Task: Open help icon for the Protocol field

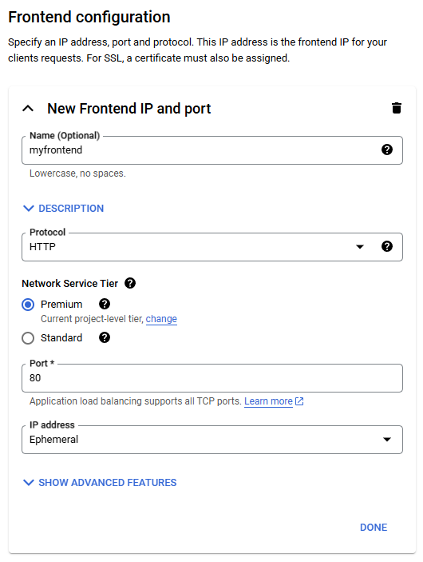Action: click(x=387, y=246)
